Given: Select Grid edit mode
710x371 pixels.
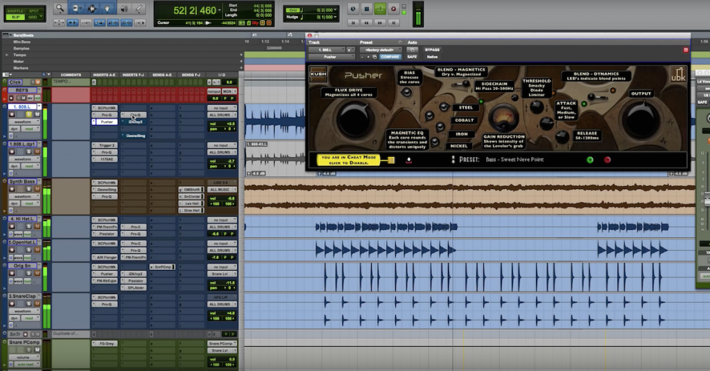Looking at the screenshot, I should (33, 17).
